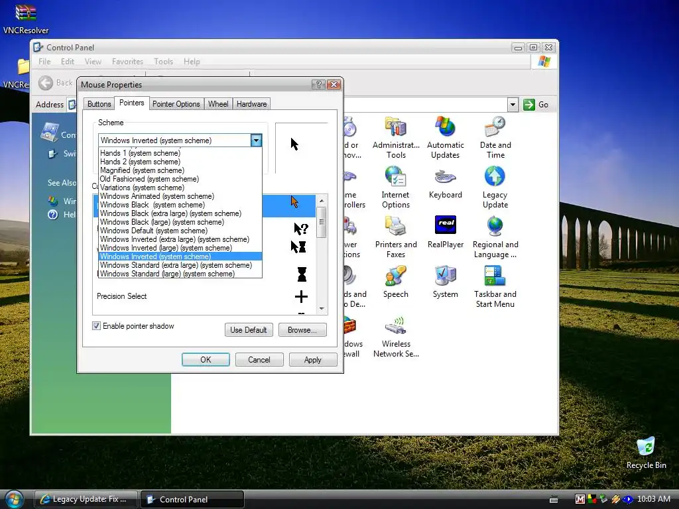Click the Back arrow in Control Panel

[x=46, y=83]
